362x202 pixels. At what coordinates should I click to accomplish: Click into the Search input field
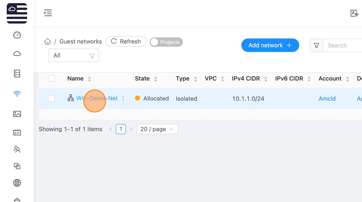(x=343, y=45)
